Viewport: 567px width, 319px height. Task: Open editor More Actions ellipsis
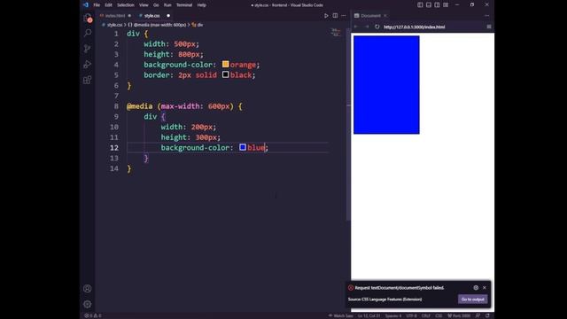pos(344,16)
